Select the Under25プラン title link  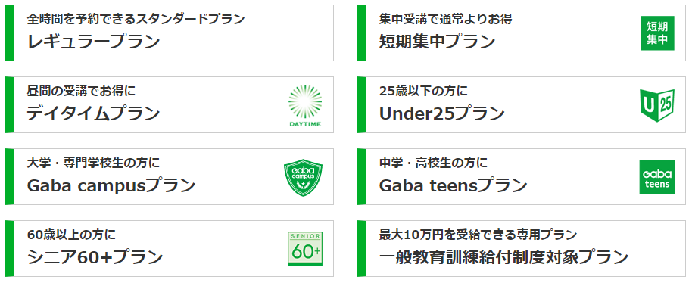[x=441, y=113]
